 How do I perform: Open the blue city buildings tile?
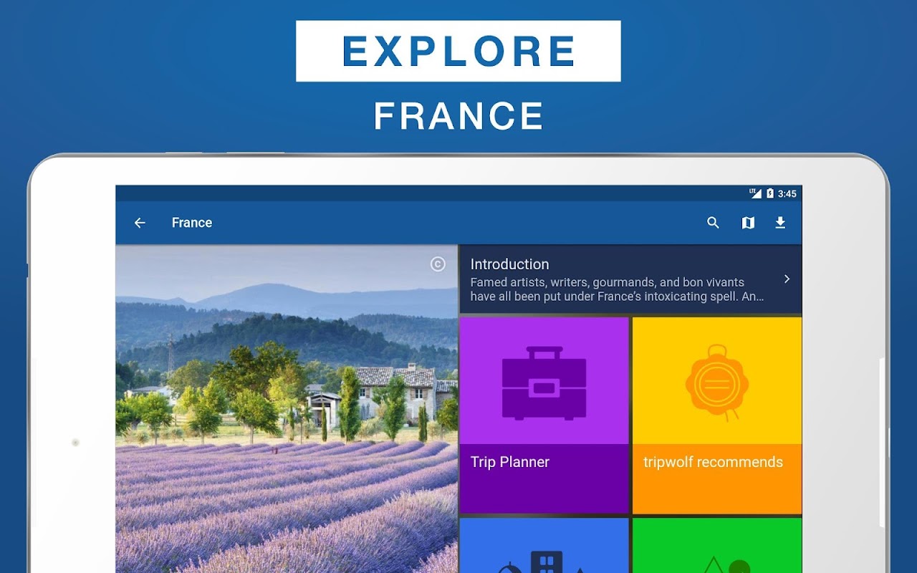pyautogui.click(x=544, y=546)
